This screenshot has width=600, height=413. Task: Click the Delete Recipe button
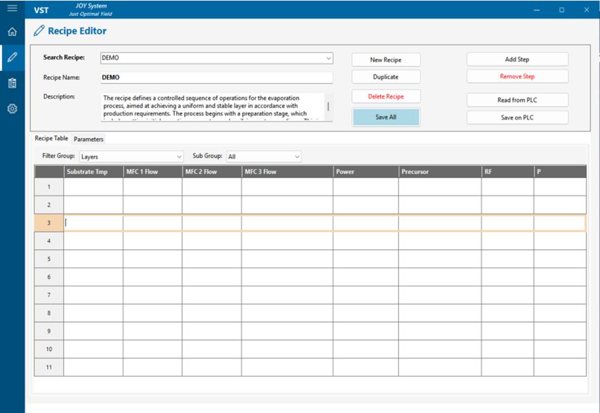pyautogui.click(x=386, y=97)
